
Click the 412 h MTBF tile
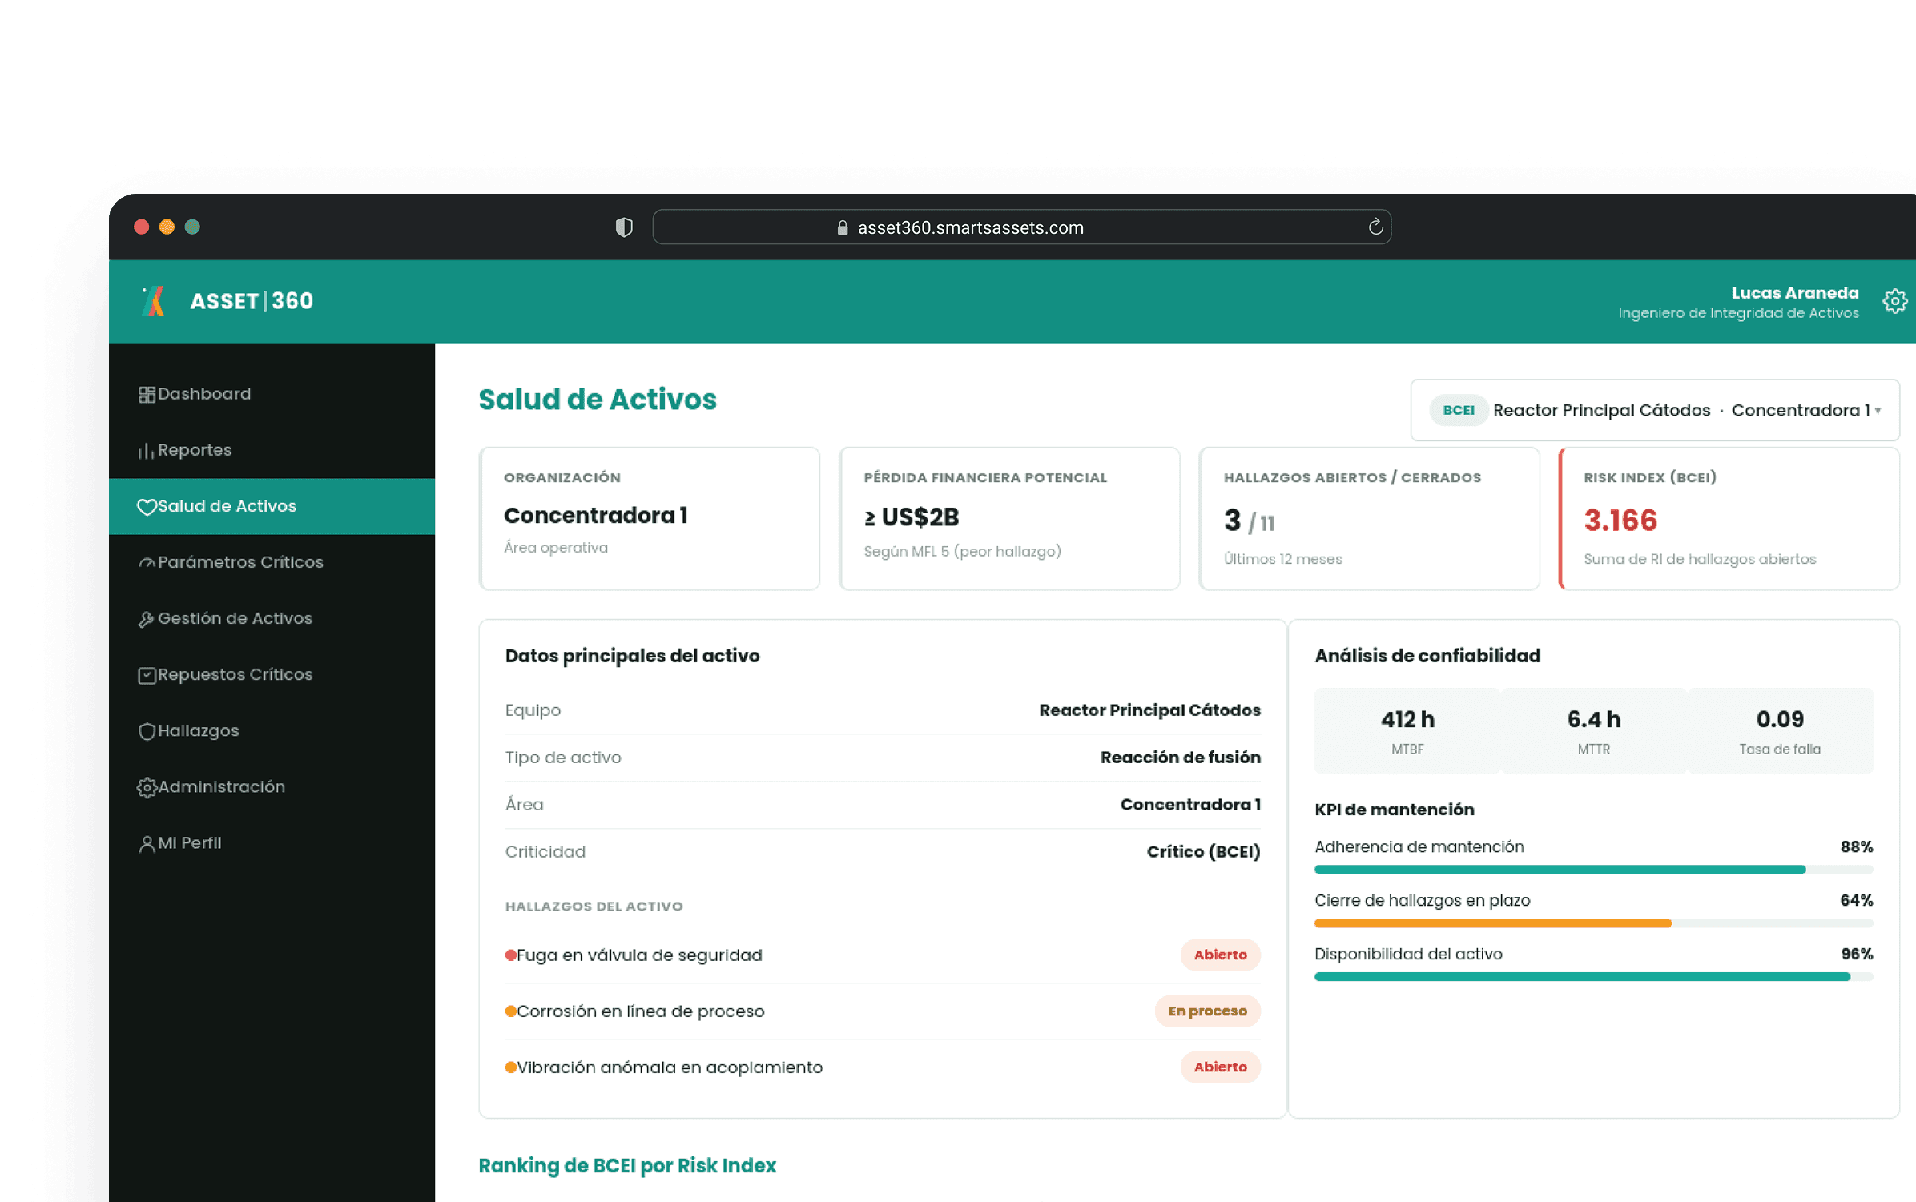tap(1407, 731)
